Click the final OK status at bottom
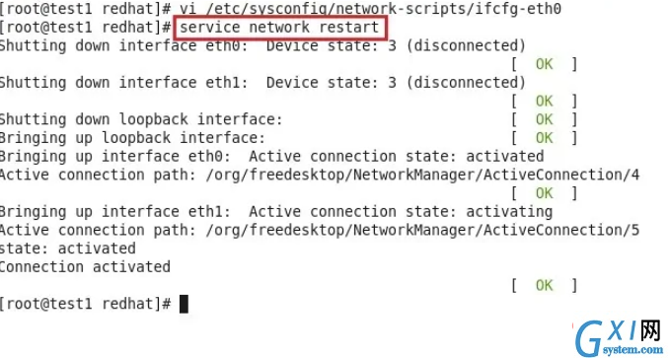The image size is (670, 358). [x=544, y=285]
